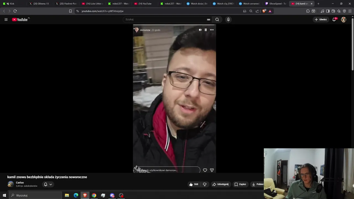The height and width of the screenshot is (199, 354).
Task: Switch to the Watch dosia Streamable tab
Action: coord(197,4)
